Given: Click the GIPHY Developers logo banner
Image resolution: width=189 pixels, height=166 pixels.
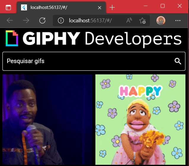Looking at the screenshot, I should (x=94, y=39).
